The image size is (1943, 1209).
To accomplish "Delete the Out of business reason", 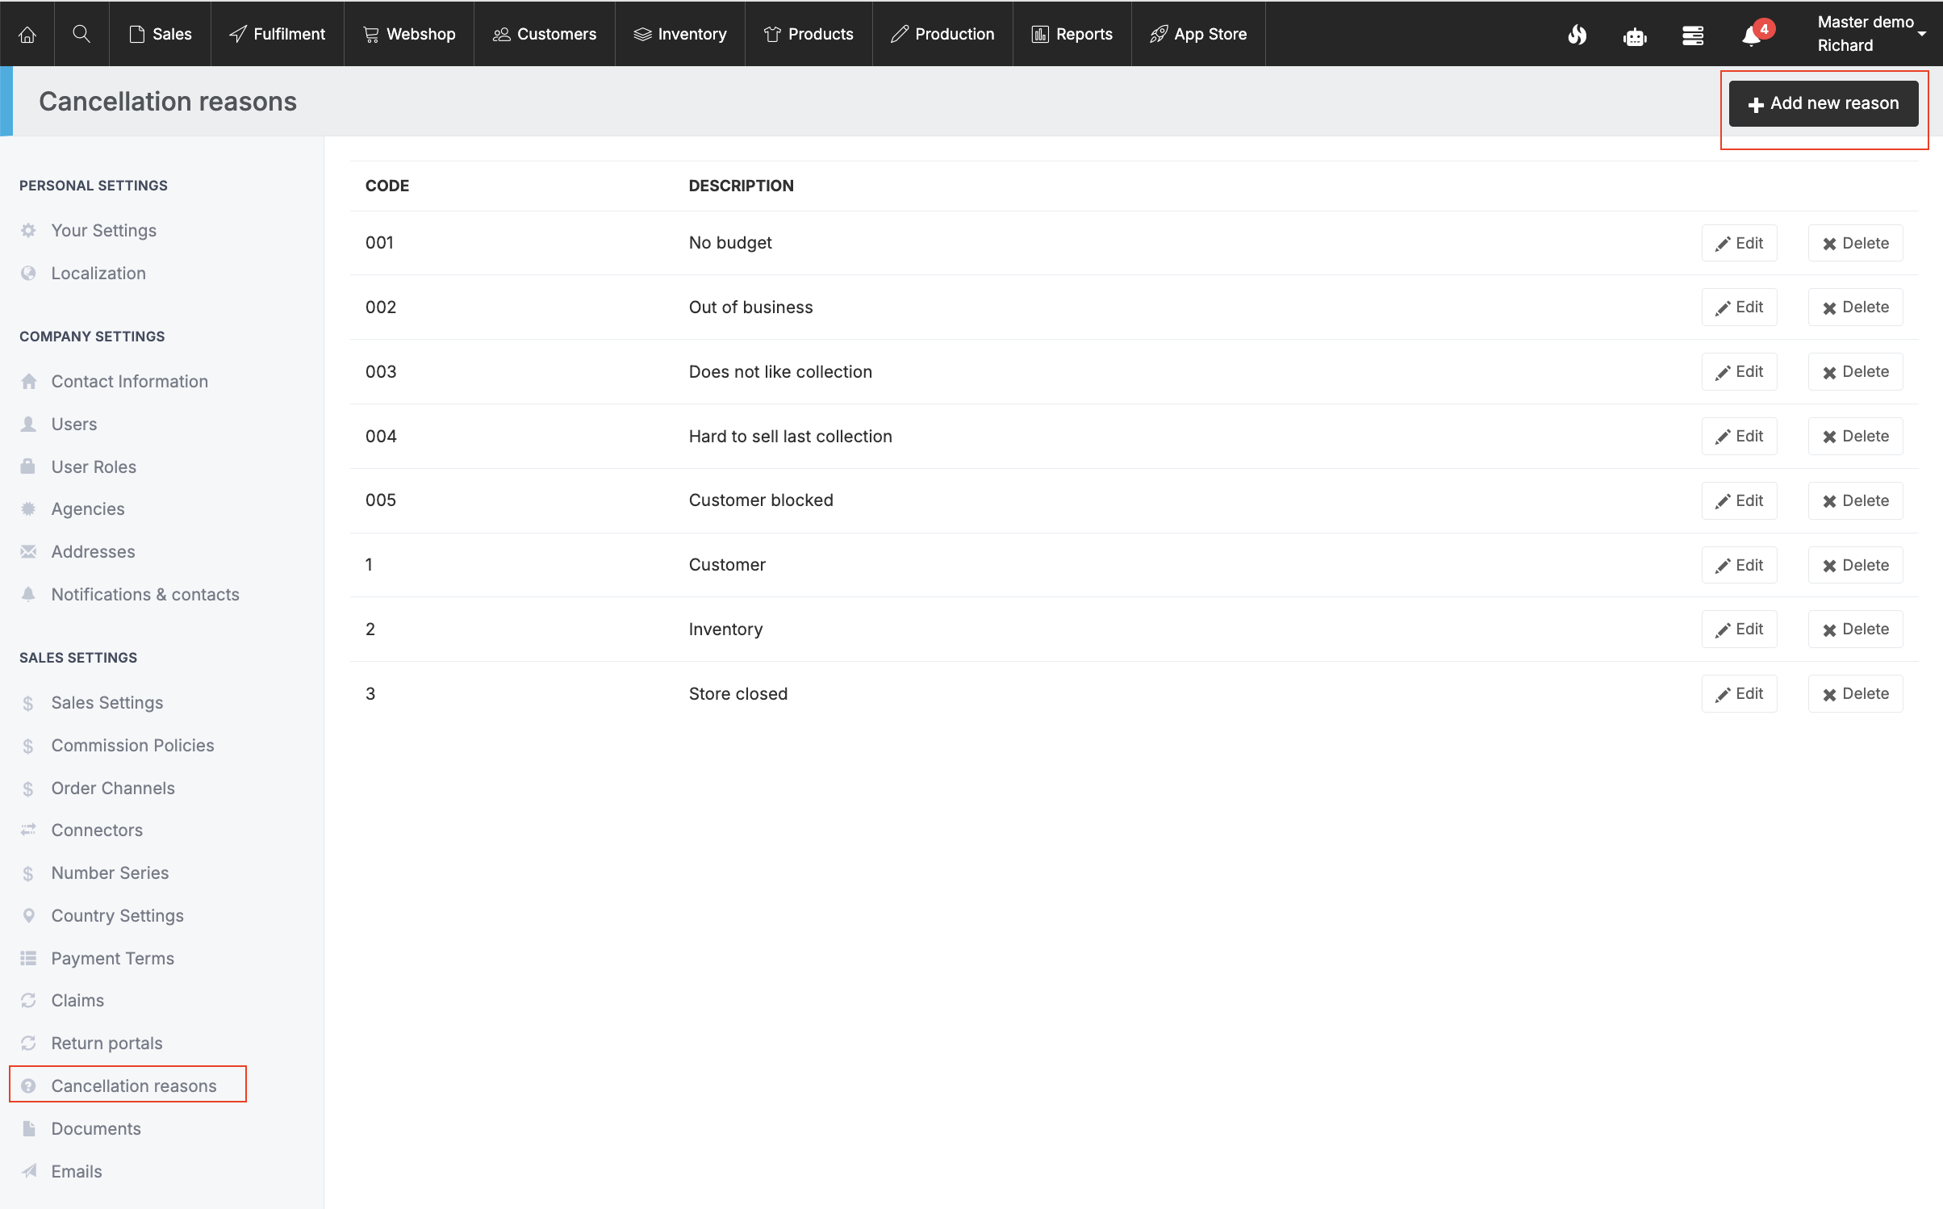I will 1855,307.
